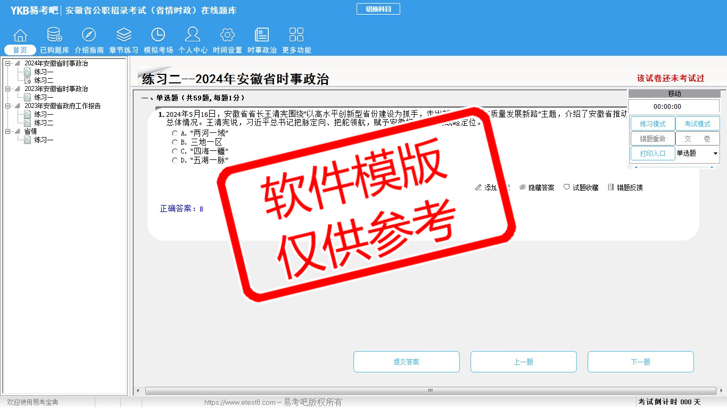727x408 pixels.
Task: Go to next question (下一题)
Action: [640, 362]
